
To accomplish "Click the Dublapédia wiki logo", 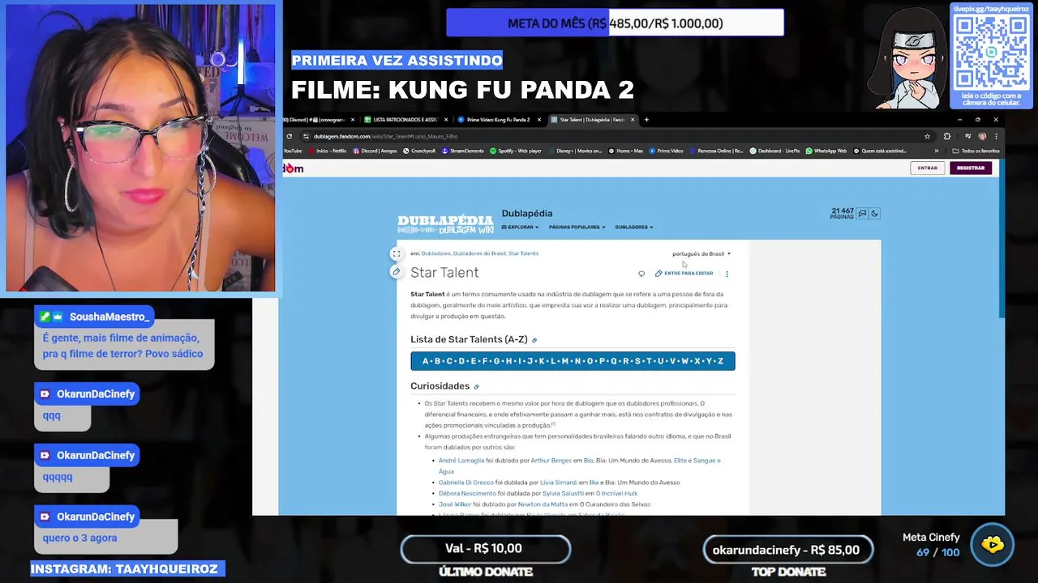I will click(445, 224).
